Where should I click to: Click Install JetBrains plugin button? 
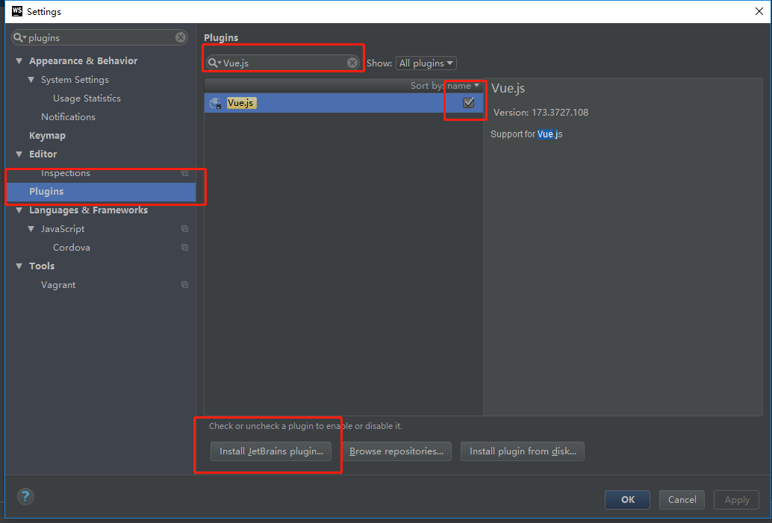(x=271, y=451)
